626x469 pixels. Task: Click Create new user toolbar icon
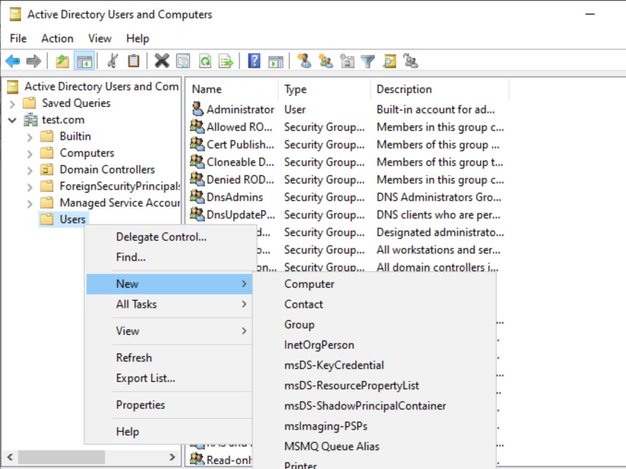coord(304,61)
